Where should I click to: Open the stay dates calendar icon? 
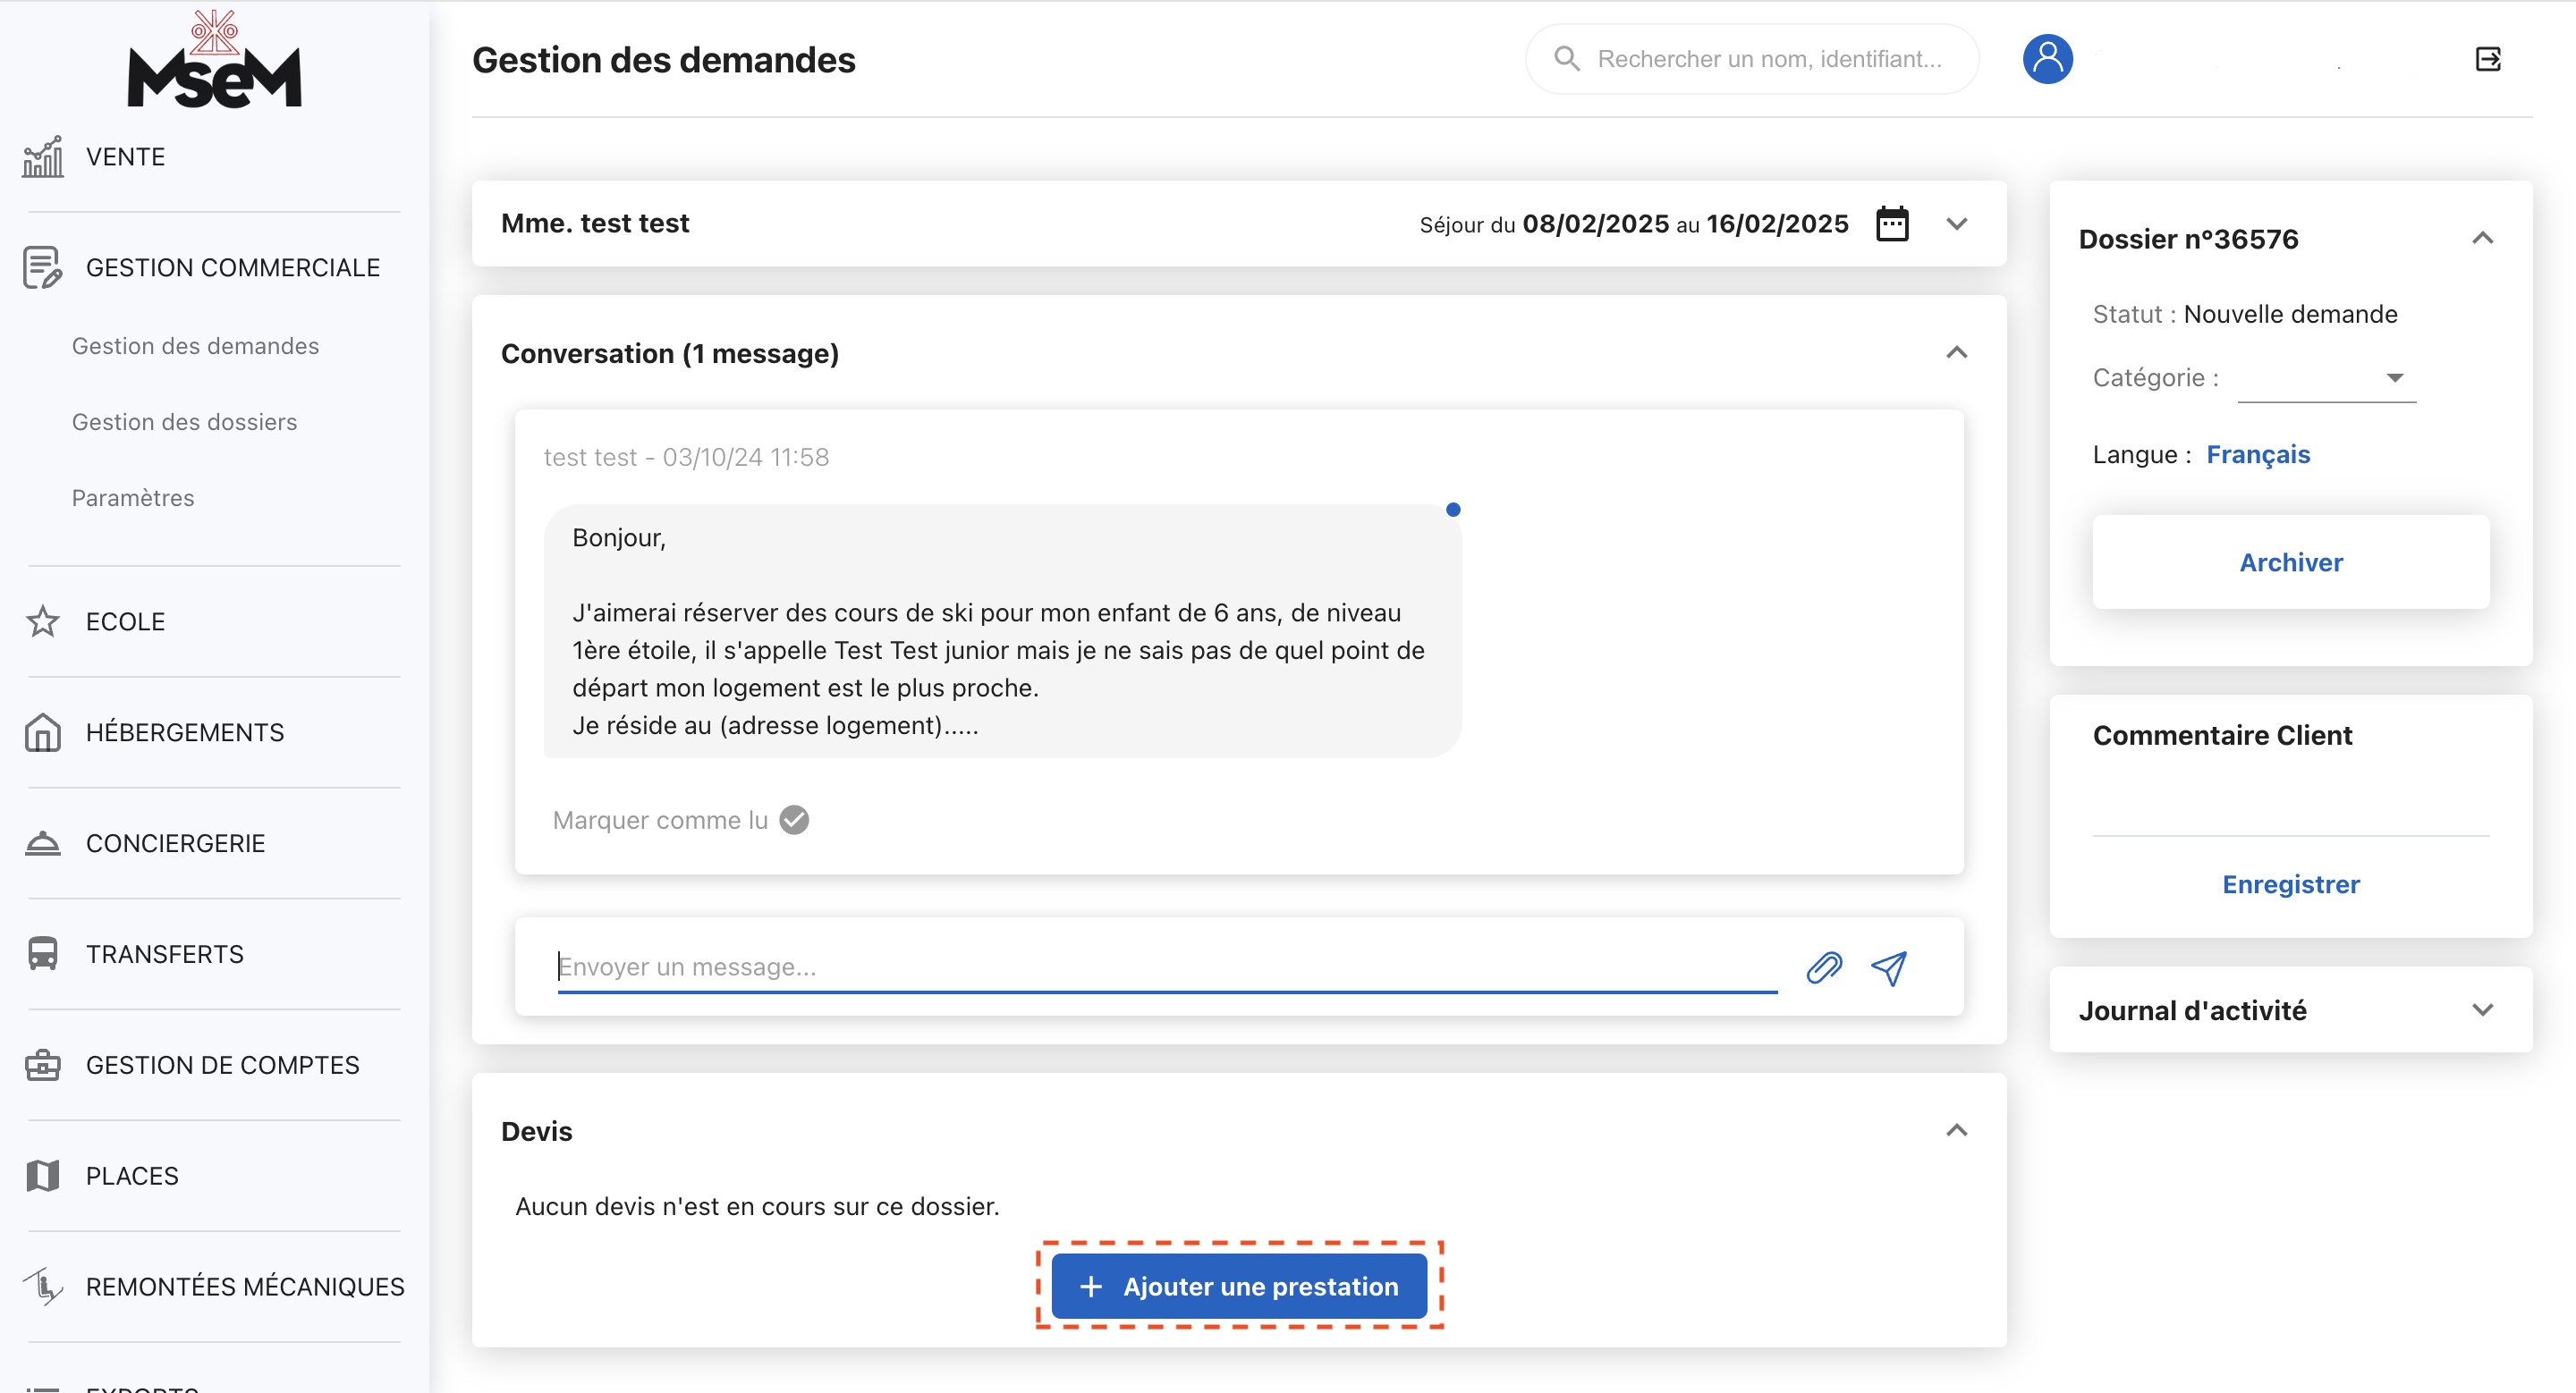(1892, 224)
